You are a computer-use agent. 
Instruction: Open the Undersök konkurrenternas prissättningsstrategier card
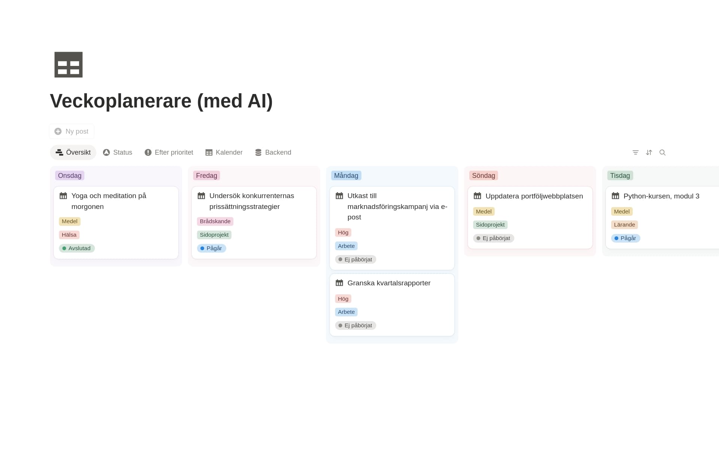[x=254, y=222]
